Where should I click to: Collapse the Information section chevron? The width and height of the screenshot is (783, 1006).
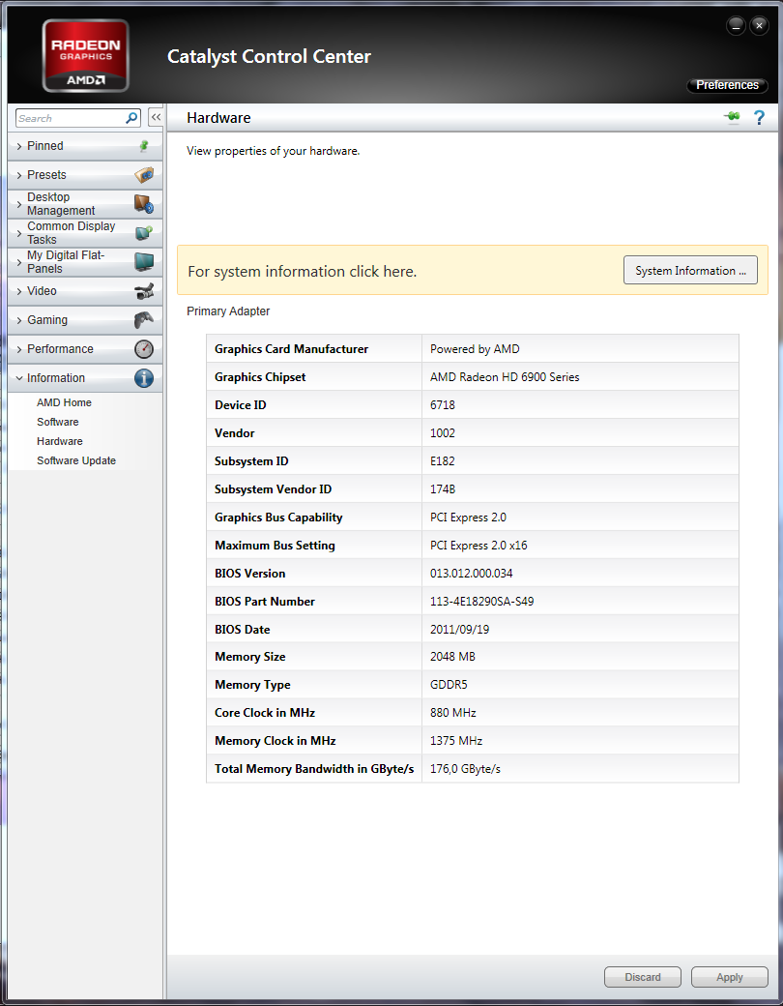19,378
